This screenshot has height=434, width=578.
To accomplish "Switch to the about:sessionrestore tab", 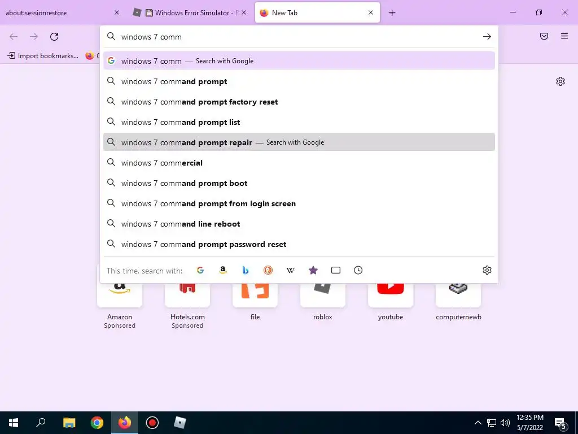I will [63, 12].
